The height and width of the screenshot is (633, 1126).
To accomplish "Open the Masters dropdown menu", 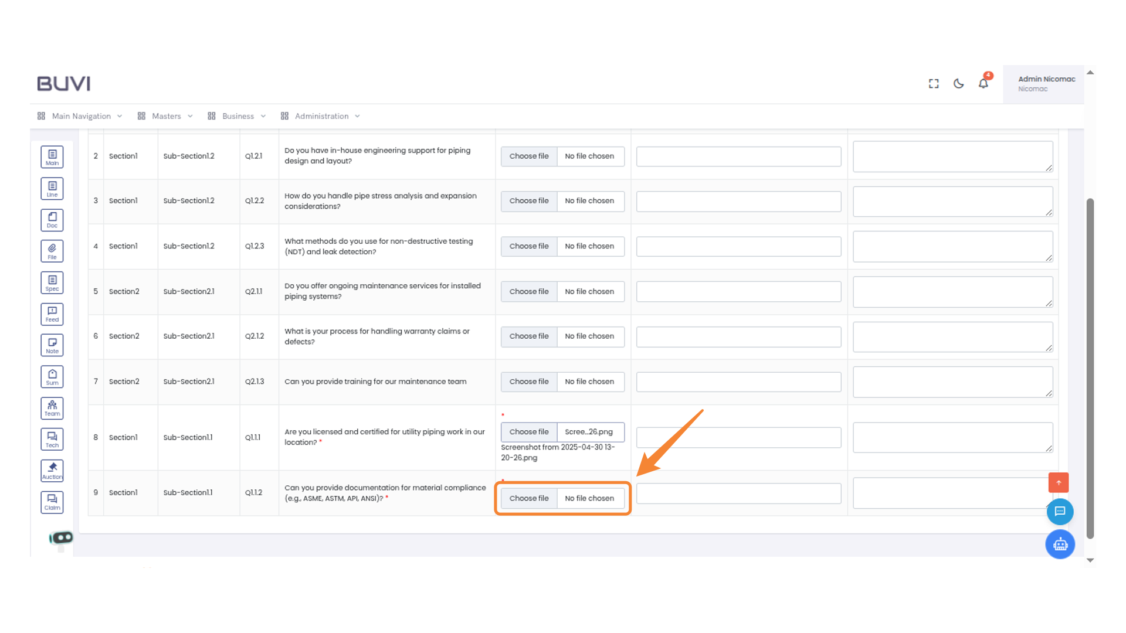I will [x=166, y=116].
